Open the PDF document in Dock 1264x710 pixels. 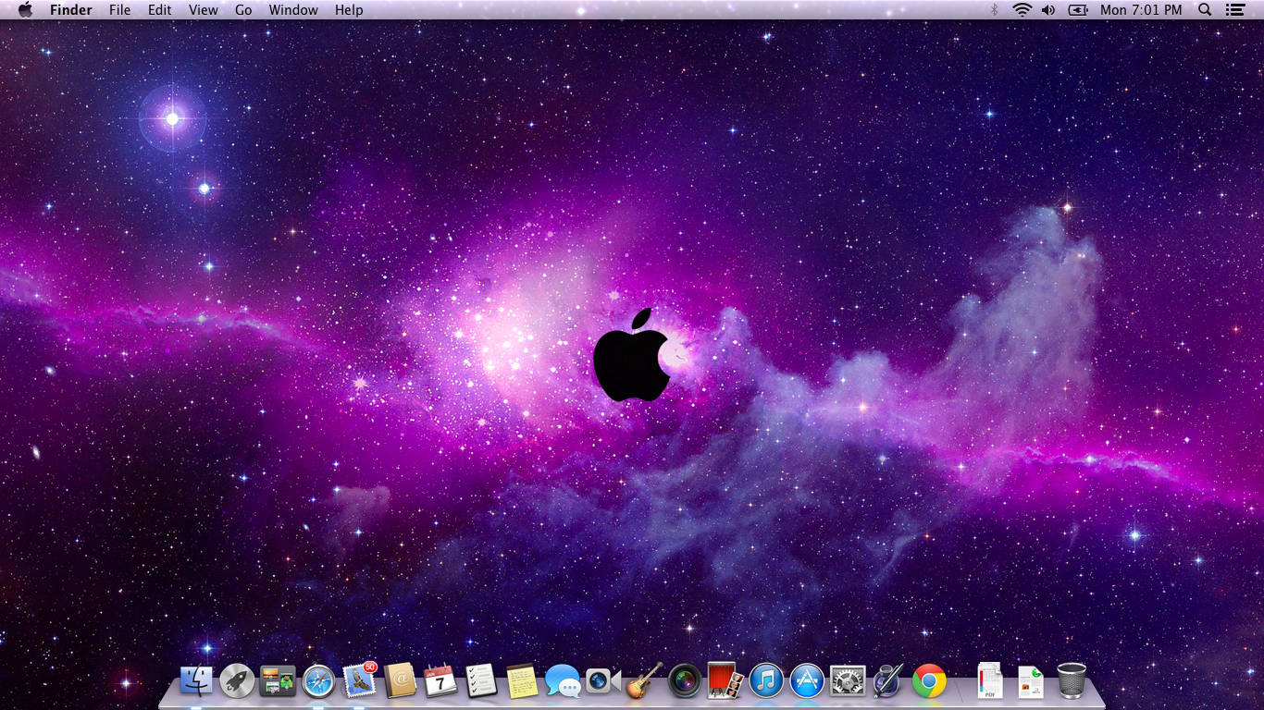pyautogui.click(x=990, y=680)
